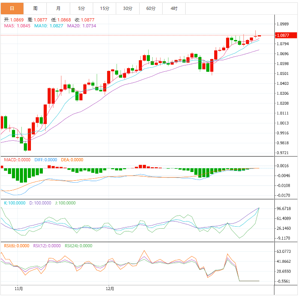Click the 11月 date axis marker

point(19,288)
